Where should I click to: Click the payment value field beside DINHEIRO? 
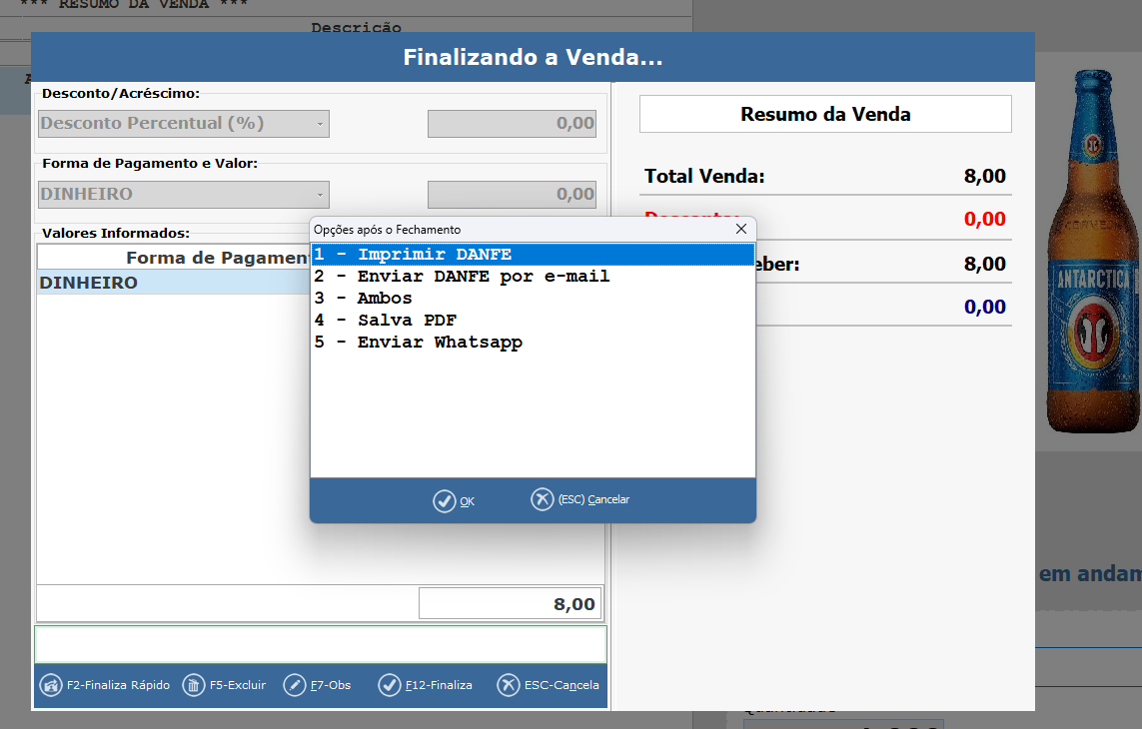click(513, 195)
